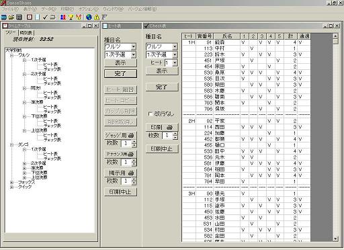Toggle the 改行なし checkbox
Image resolution: width=344 pixels, height=250 pixels.
[x=150, y=114]
